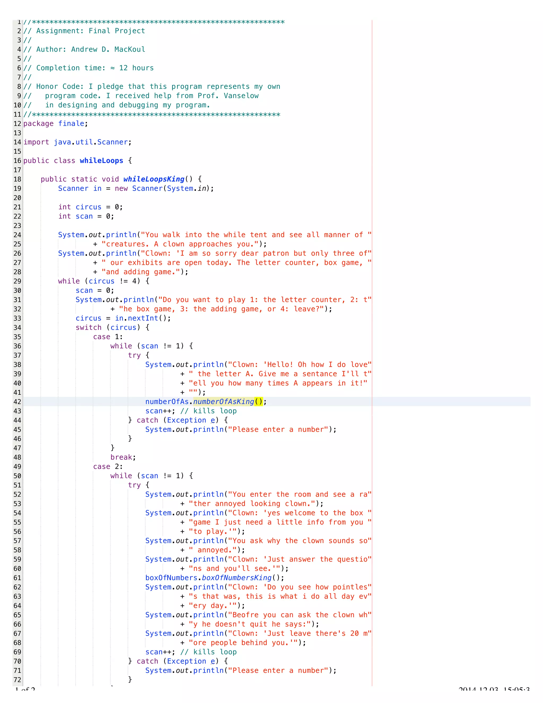Click string 'y he doesn't quit he says:'

(250, 624)
